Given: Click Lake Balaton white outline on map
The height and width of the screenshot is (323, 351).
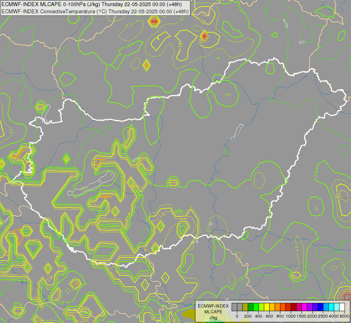Looking at the screenshot, I should tap(91, 184).
